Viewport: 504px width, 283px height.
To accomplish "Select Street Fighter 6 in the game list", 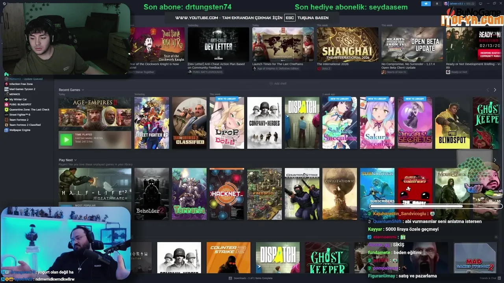I will (x=20, y=115).
